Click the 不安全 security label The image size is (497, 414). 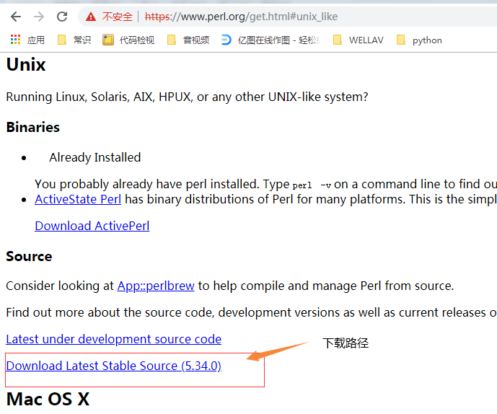point(118,17)
